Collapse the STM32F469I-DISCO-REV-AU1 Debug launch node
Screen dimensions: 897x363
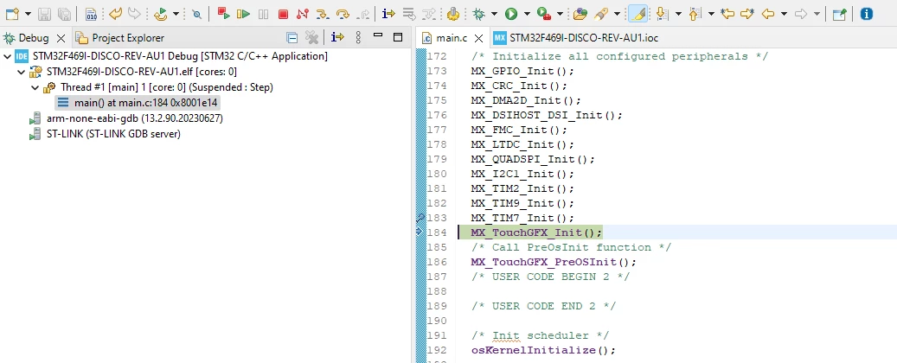click(7, 56)
